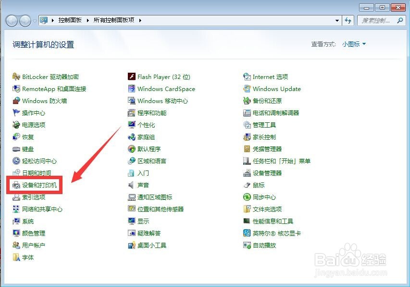Click the 控制面板 breadcrumb
Screen dimensions: 410x287
(x=70, y=20)
